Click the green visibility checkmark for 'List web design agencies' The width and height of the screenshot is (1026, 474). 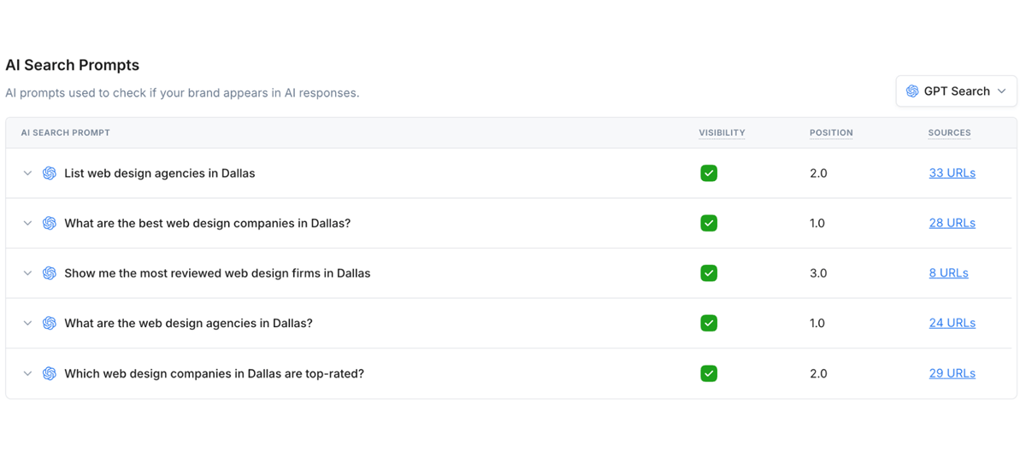708,173
